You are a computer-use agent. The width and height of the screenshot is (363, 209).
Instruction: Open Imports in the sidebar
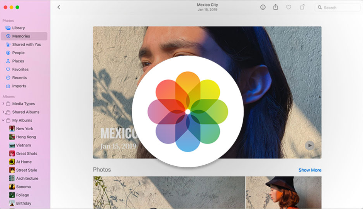point(19,86)
